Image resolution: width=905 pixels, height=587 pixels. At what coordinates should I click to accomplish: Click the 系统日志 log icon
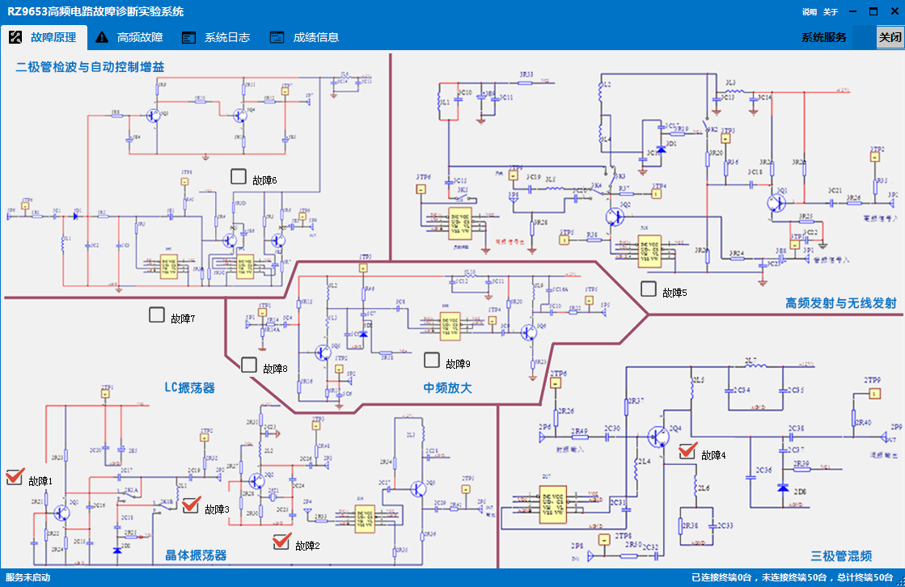click(189, 37)
